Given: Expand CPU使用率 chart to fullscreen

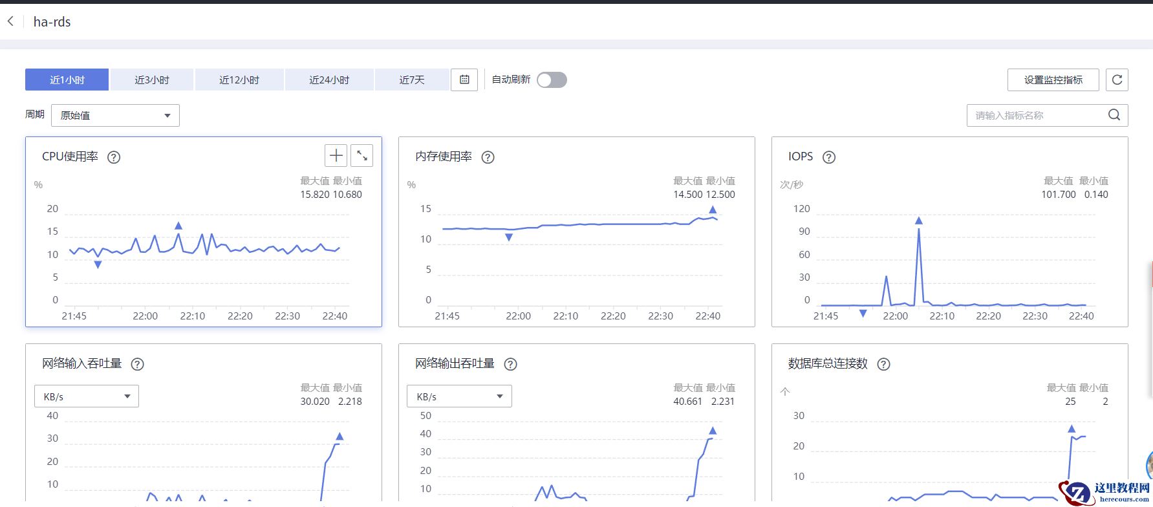Looking at the screenshot, I should (362, 156).
